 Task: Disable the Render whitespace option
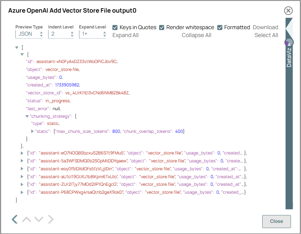coord(162,27)
